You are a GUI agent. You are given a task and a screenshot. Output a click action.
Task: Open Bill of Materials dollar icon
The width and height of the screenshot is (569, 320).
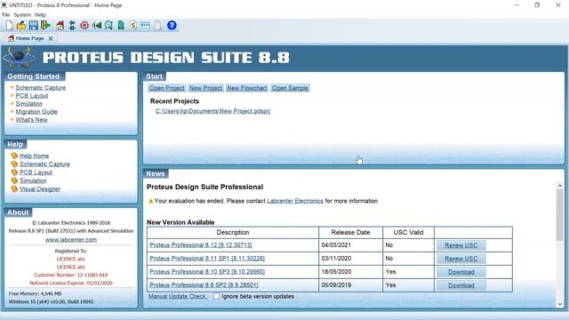click(x=133, y=25)
